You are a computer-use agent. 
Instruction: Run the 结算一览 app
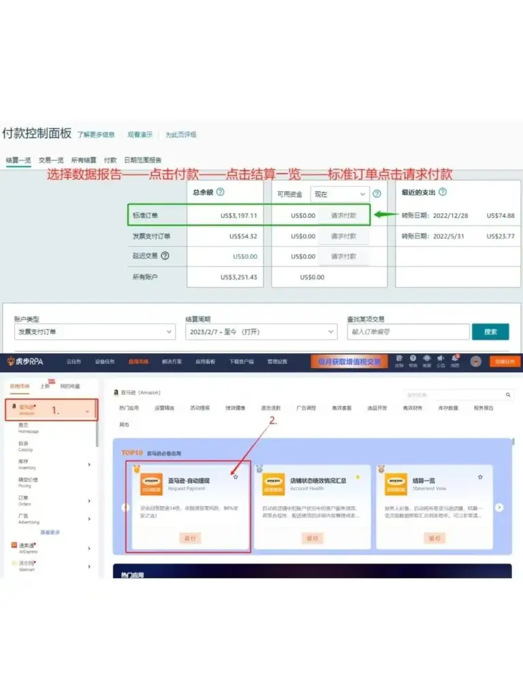[434, 538]
